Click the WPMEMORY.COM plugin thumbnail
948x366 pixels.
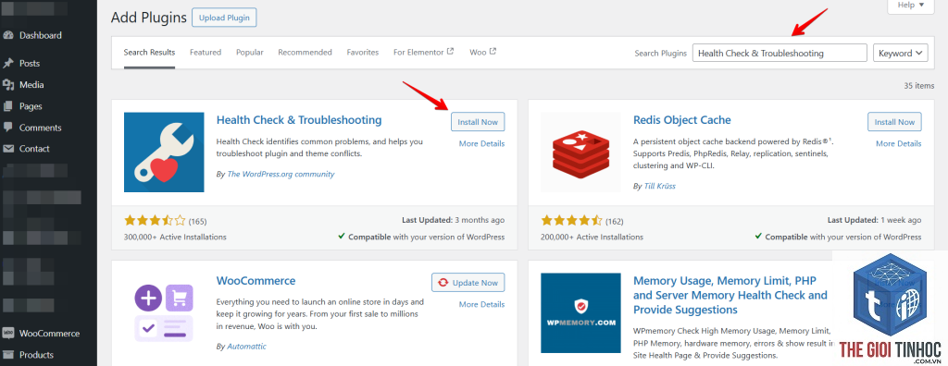[580, 312]
